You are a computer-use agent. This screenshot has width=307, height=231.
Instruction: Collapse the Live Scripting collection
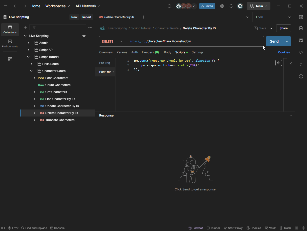click(25, 36)
